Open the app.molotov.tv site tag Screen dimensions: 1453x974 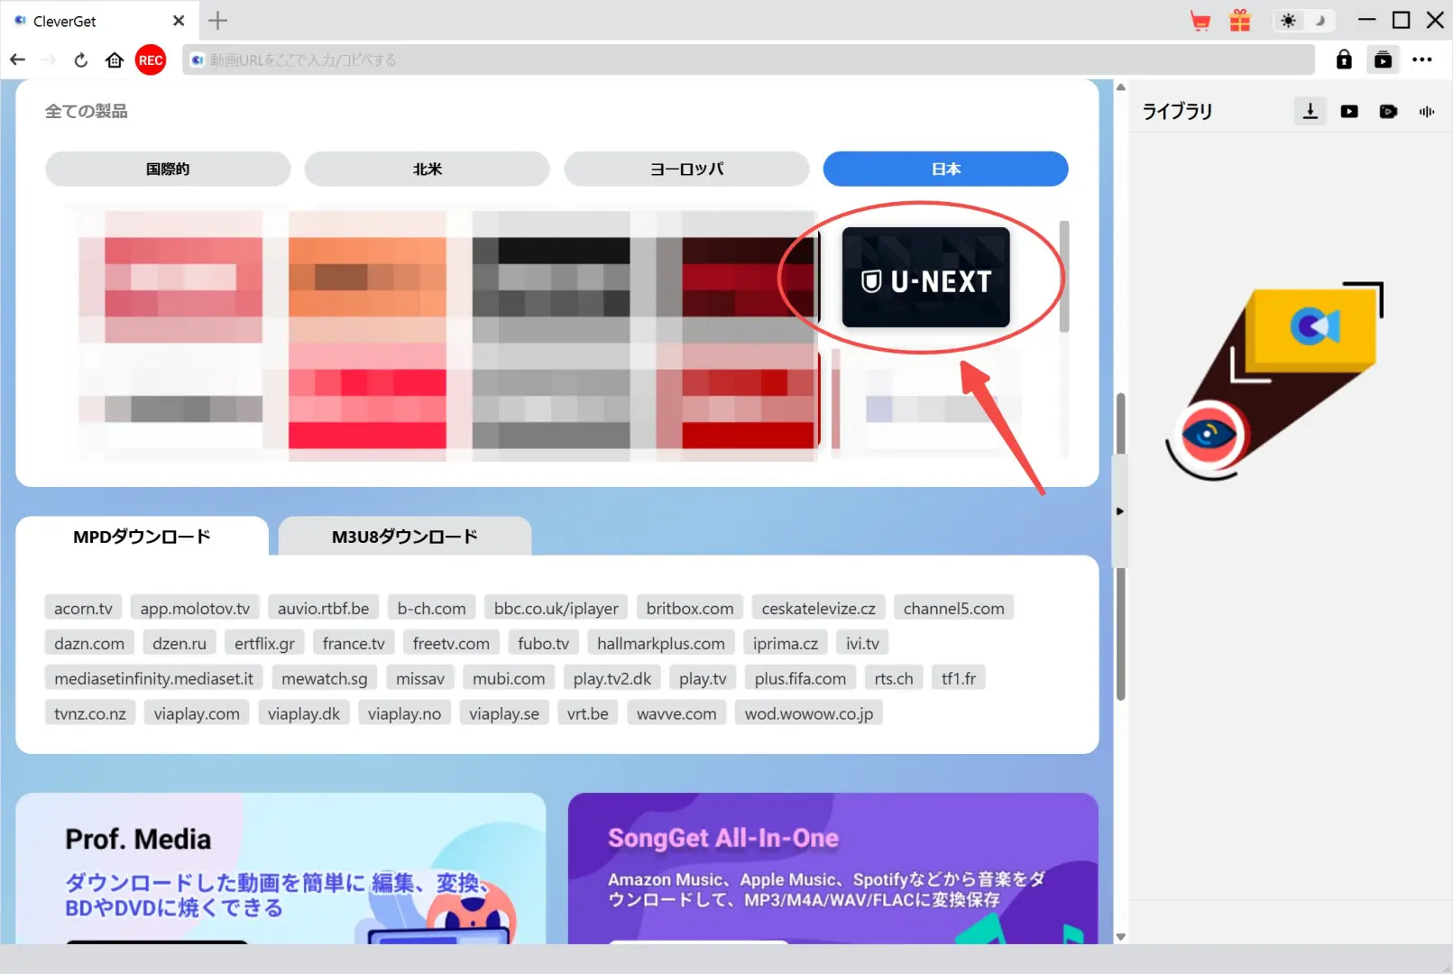(x=195, y=608)
